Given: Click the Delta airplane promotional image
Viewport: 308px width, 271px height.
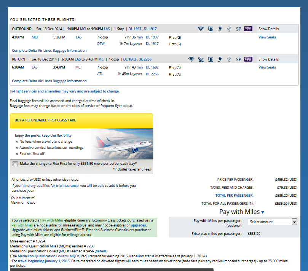Looking at the screenshot, I should tap(122, 143).
